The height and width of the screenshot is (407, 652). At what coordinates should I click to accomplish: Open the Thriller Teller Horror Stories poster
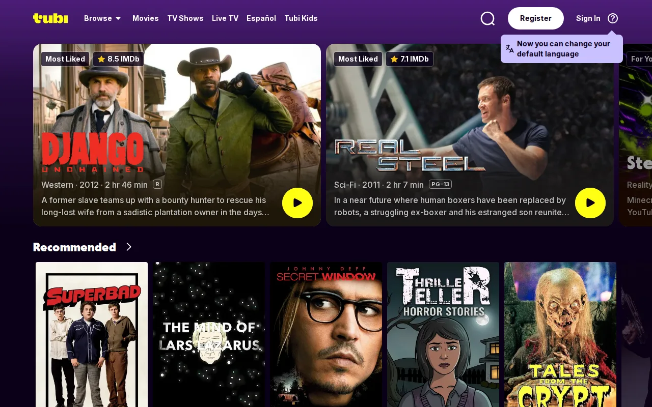point(443,334)
